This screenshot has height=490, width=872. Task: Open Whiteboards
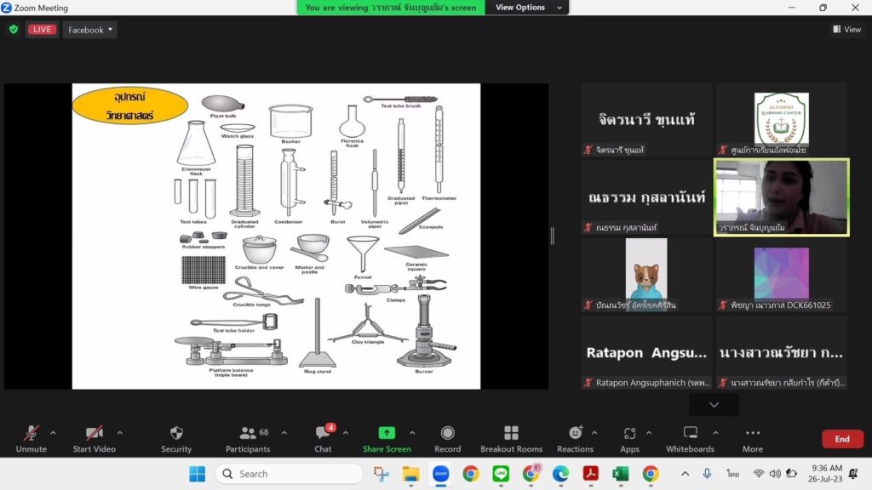click(x=690, y=434)
